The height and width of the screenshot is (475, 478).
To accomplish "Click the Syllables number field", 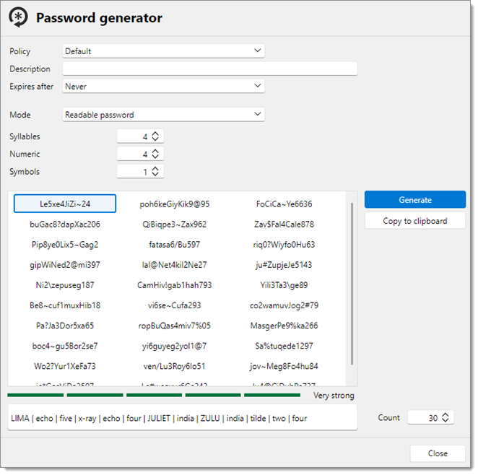I will point(140,136).
